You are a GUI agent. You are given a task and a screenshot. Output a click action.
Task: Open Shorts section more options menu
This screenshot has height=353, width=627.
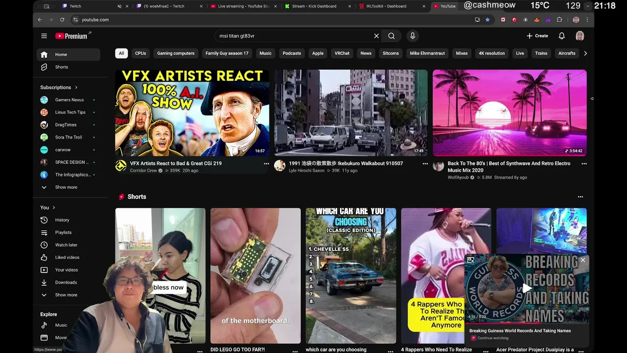pyautogui.click(x=580, y=197)
